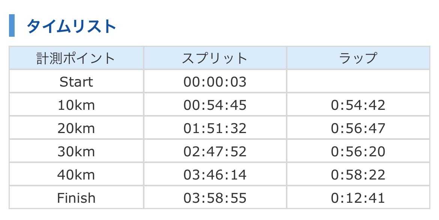439x220 pixels.
Task: Select the 10km row label
Action: coord(76,105)
